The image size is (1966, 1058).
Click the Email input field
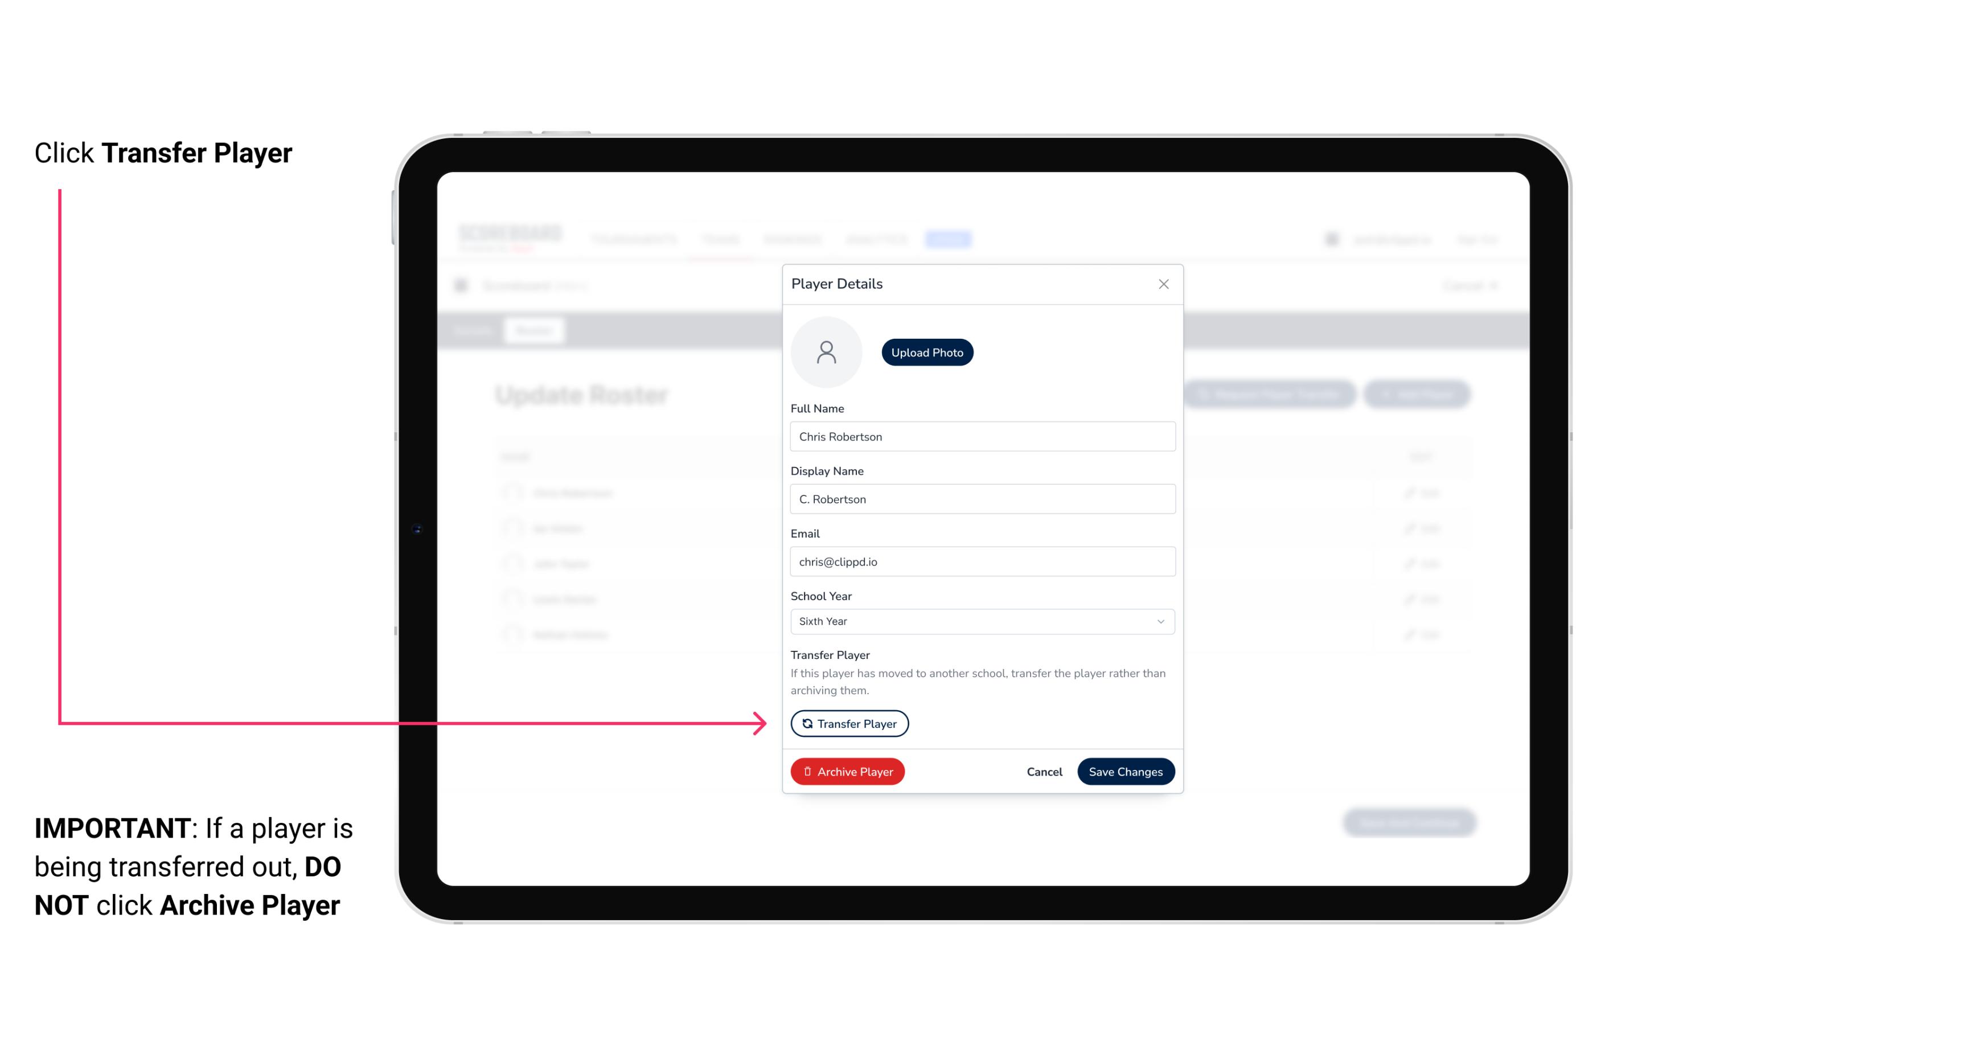click(981, 560)
